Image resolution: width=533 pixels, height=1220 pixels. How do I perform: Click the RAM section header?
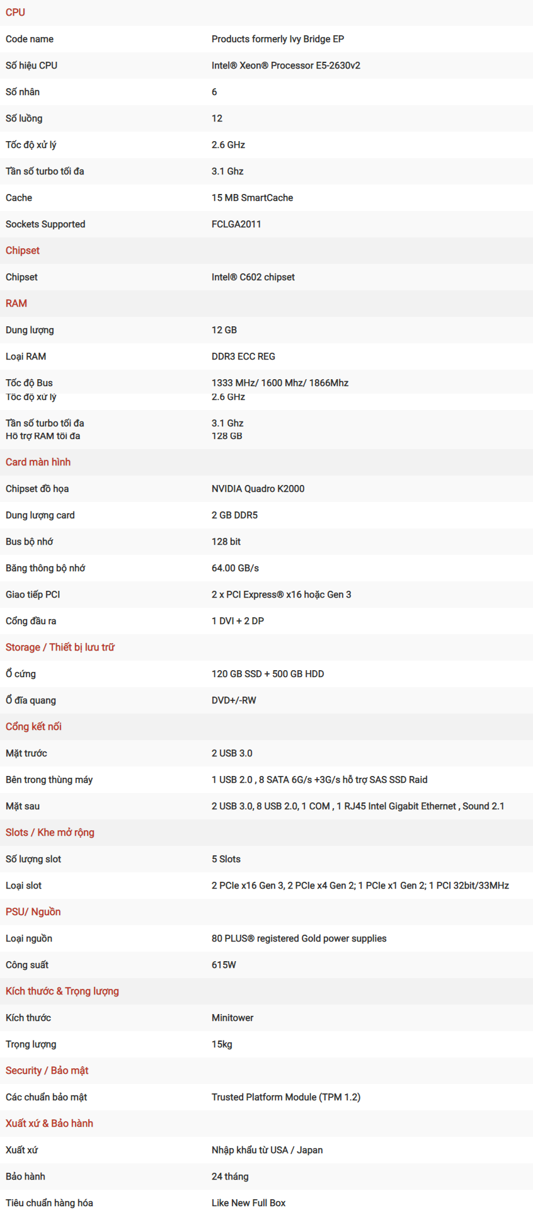pyautogui.click(x=16, y=304)
